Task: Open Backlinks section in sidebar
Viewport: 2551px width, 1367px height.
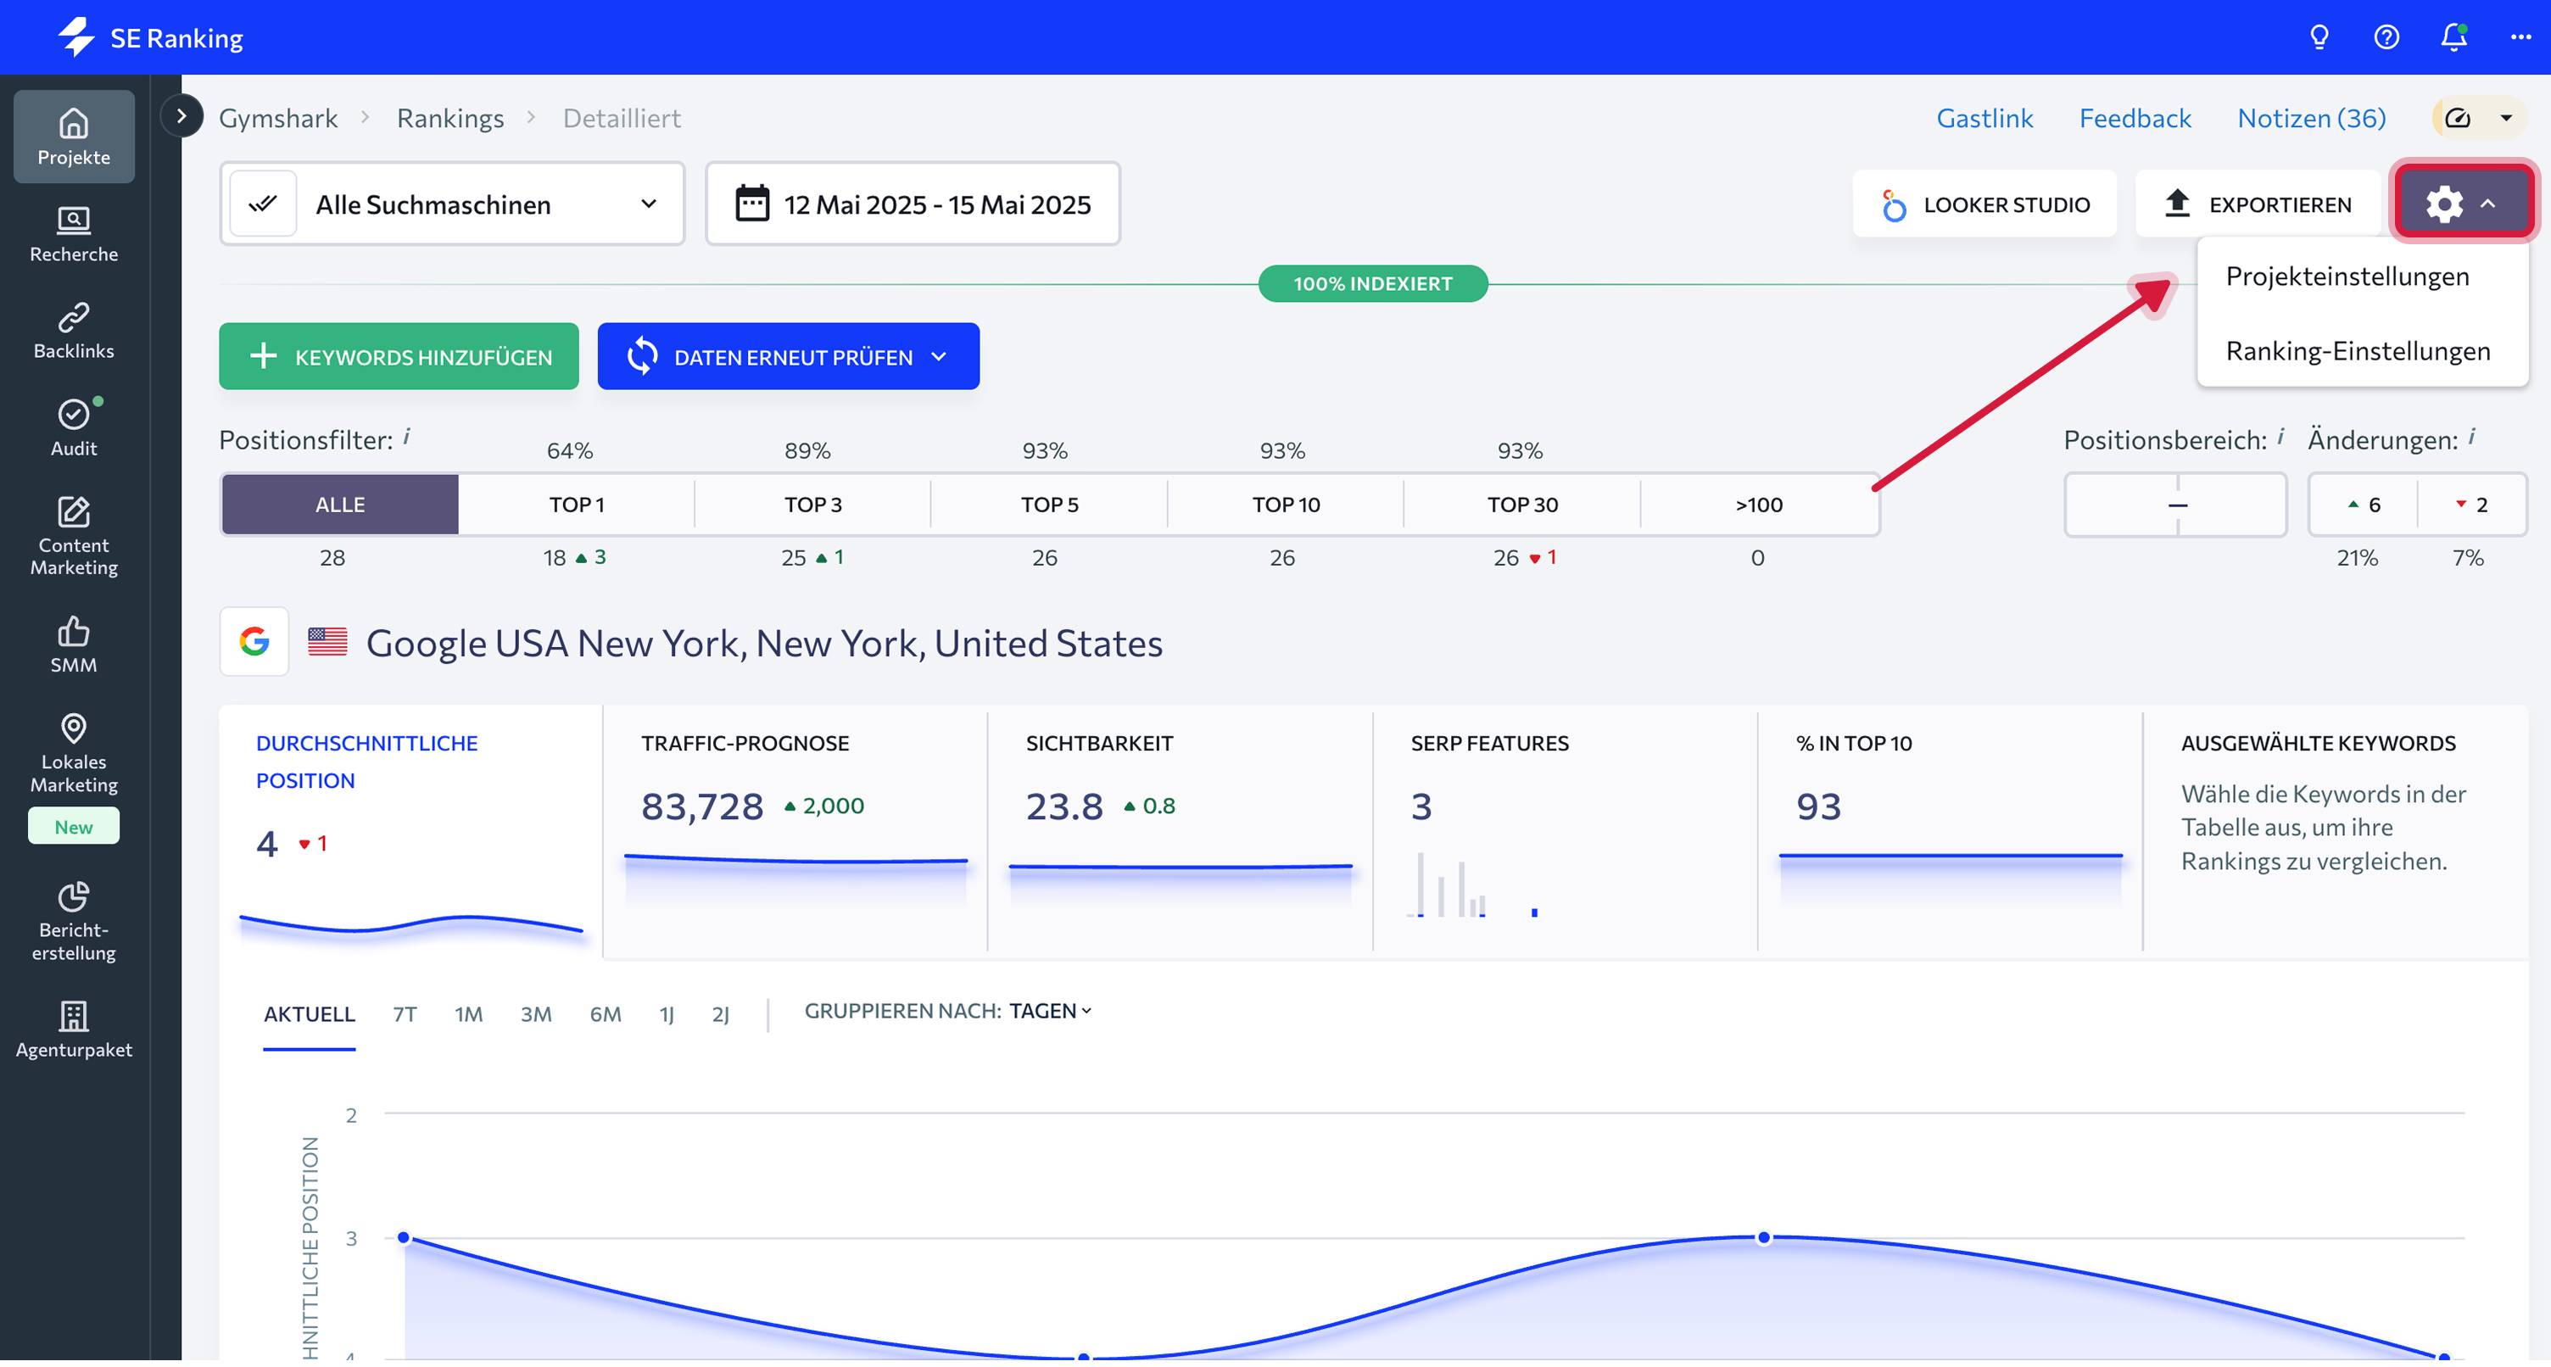Action: [x=73, y=331]
